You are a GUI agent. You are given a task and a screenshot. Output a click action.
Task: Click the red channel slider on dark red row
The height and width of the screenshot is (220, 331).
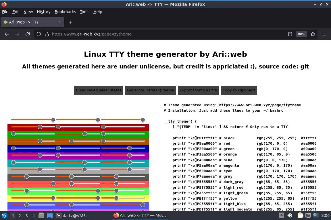(33, 127)
